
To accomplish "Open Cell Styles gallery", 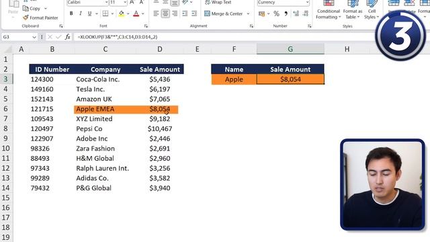I will click(x=372, y=11).
